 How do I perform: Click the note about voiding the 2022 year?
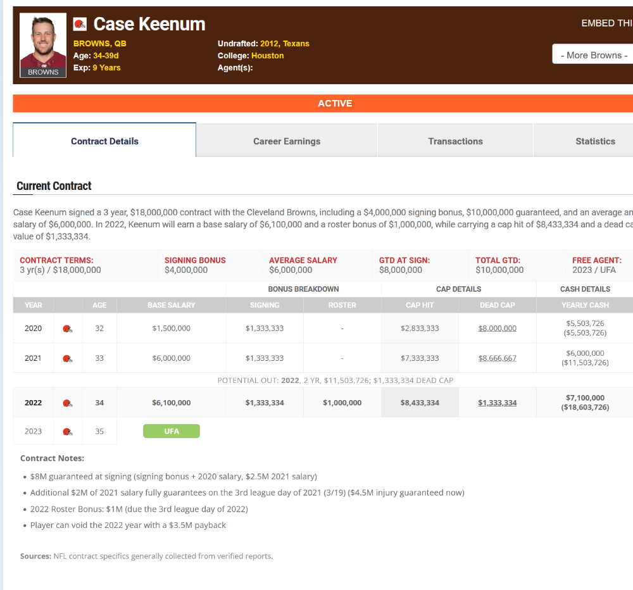(x=128, y=525)
